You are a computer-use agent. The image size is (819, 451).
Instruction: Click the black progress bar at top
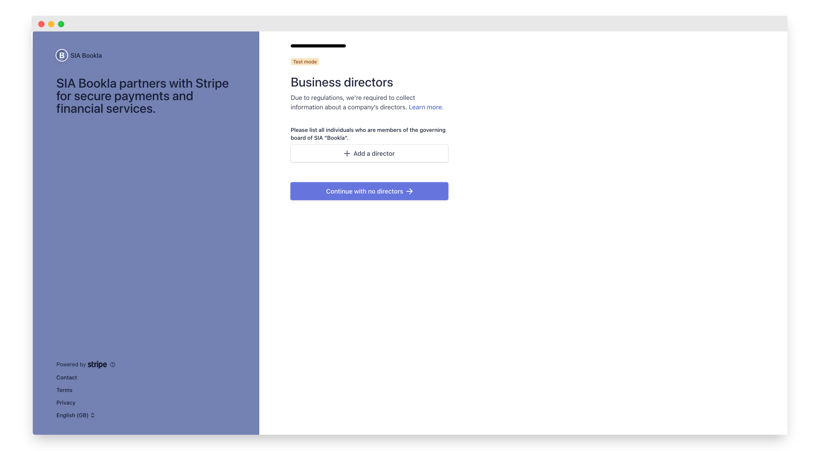318,46
